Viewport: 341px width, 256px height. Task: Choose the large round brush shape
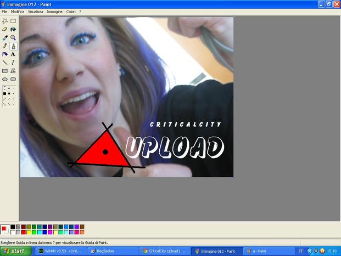coord(4,88)
